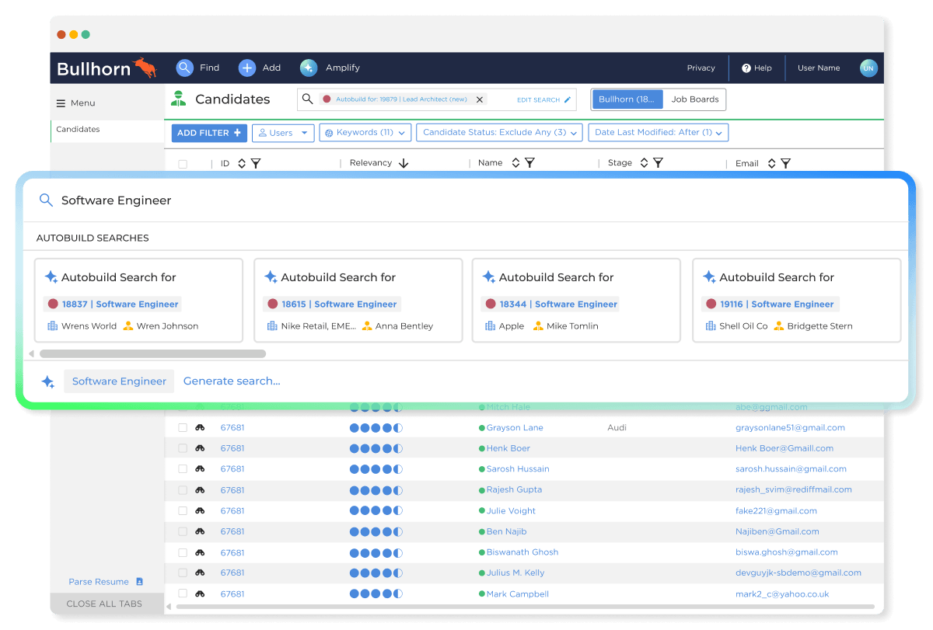
Task: Click the sparkle icon beside Generate search
Action: (48, 381)
